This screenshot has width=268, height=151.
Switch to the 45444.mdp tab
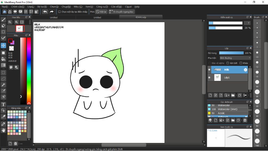(141, 17)
